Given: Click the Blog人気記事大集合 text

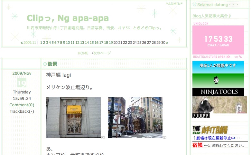Looking at the screenshot, I should tap(212, 16).
